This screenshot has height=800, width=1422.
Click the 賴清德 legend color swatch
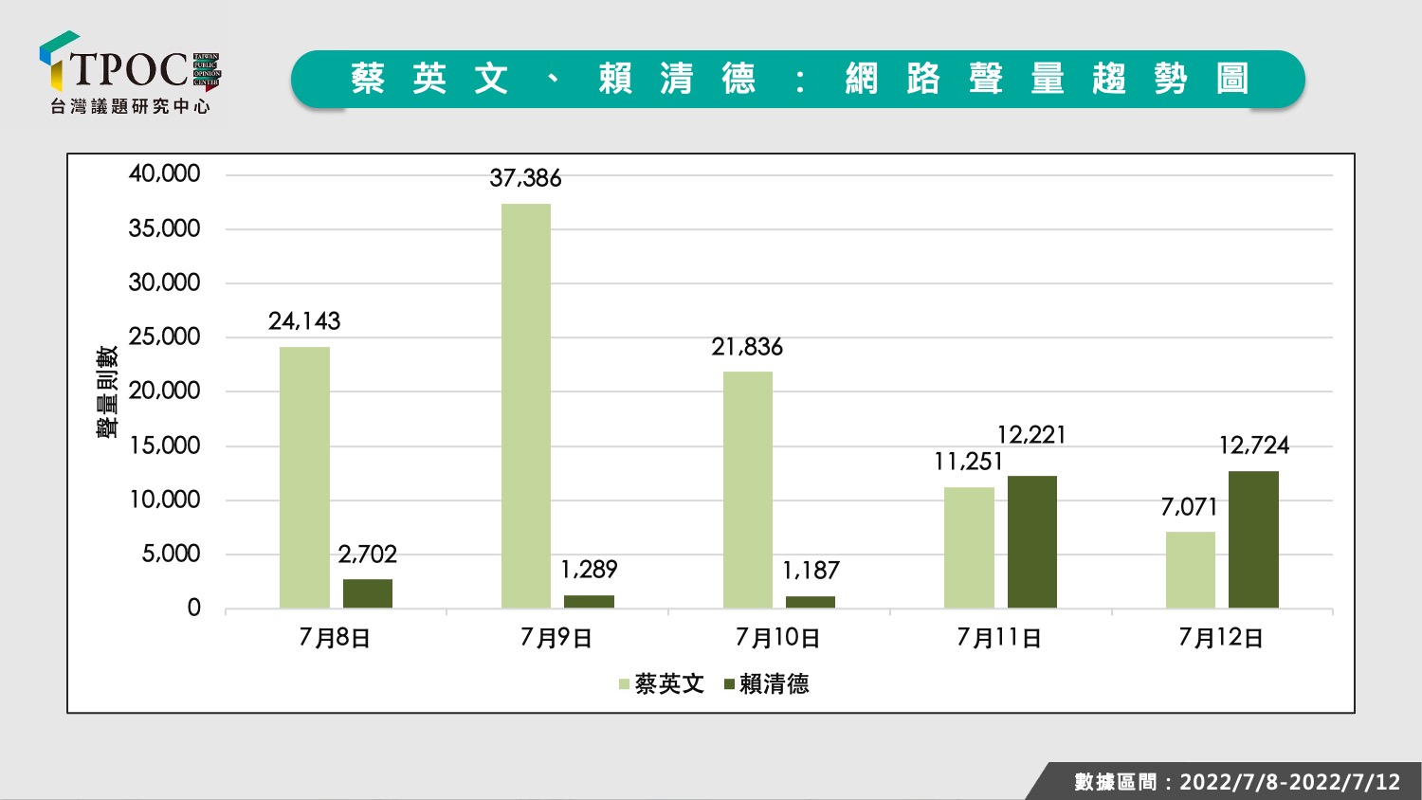point(729,684)
